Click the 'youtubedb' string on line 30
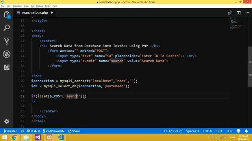 tap(114, 86)
